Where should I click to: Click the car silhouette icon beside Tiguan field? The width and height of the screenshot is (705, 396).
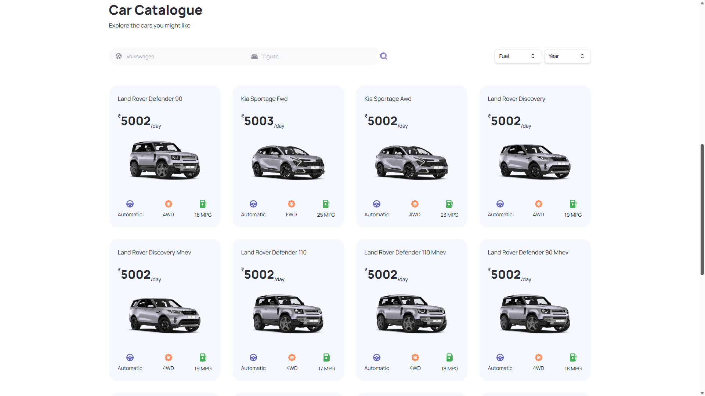[254, 56]
